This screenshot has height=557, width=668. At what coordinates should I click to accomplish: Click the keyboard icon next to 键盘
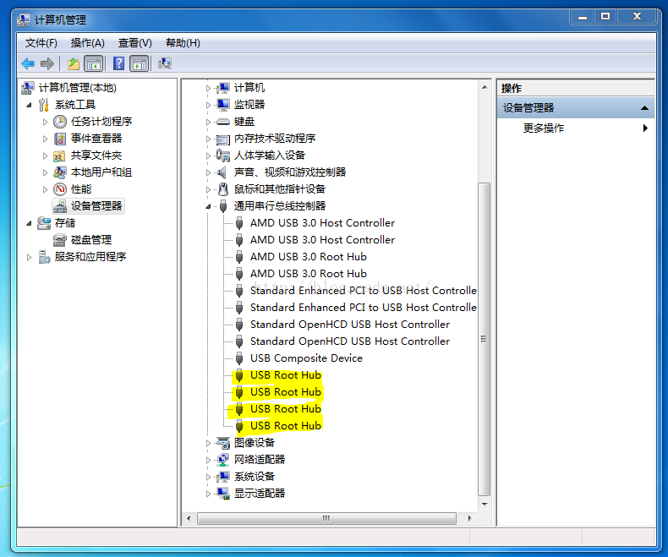[x=223, y=122]
